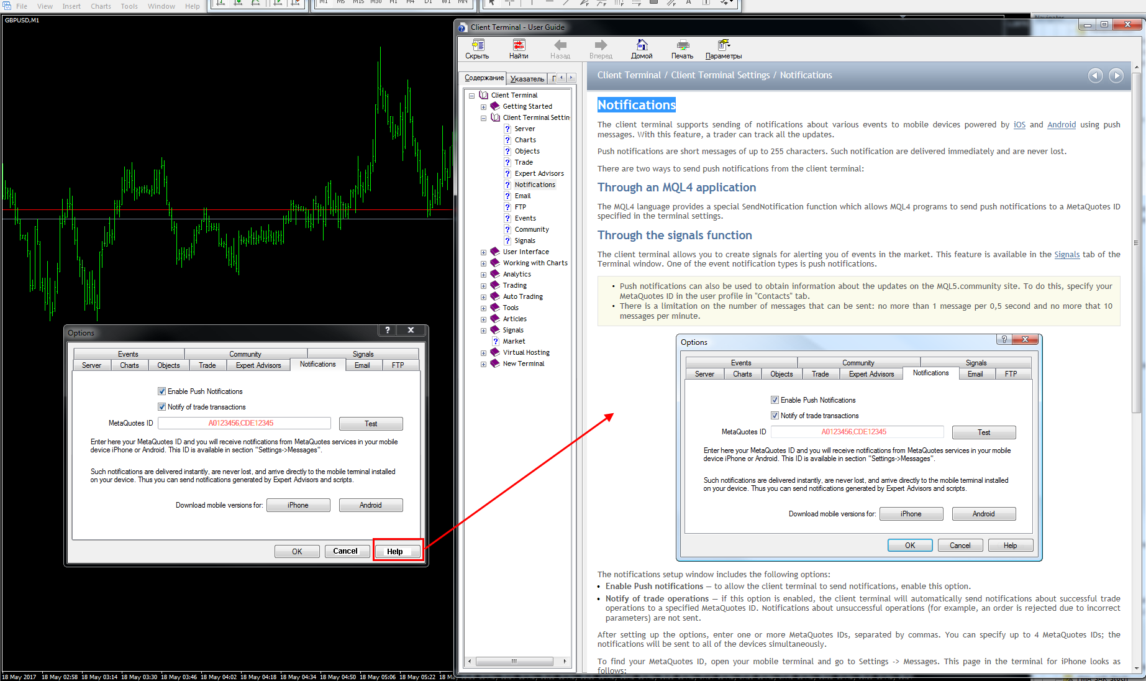Collapse the Client Terminal Settings node
Screen dimensions: 1146x681
(x=483, y=118)
